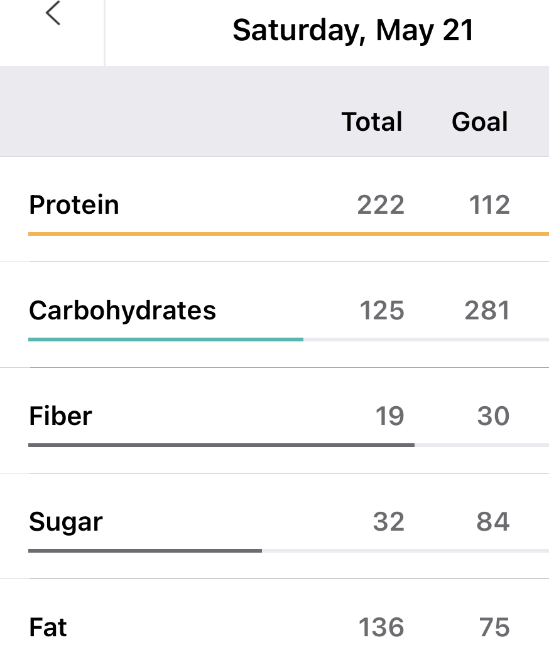Screen dimensions: 549x652
Task: Click the orange Protein progress bar
Action: click(288, 234)
